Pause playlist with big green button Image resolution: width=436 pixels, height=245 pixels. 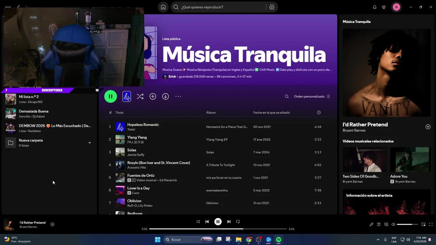(x=111, y=96)
